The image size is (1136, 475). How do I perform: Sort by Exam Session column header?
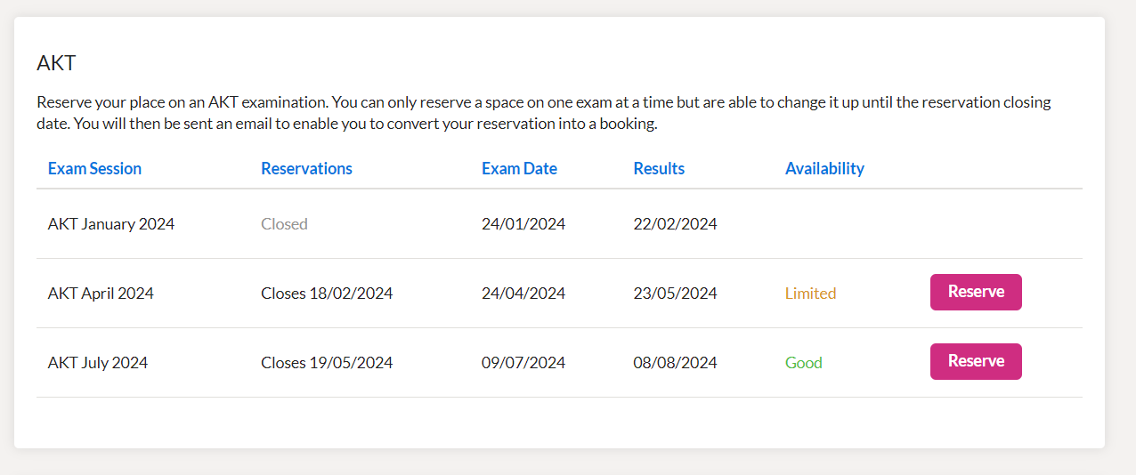[94, 169]
